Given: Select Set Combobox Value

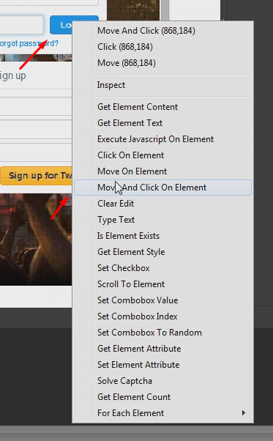Looking at the screenshot, I should click(x=163, y=300).
